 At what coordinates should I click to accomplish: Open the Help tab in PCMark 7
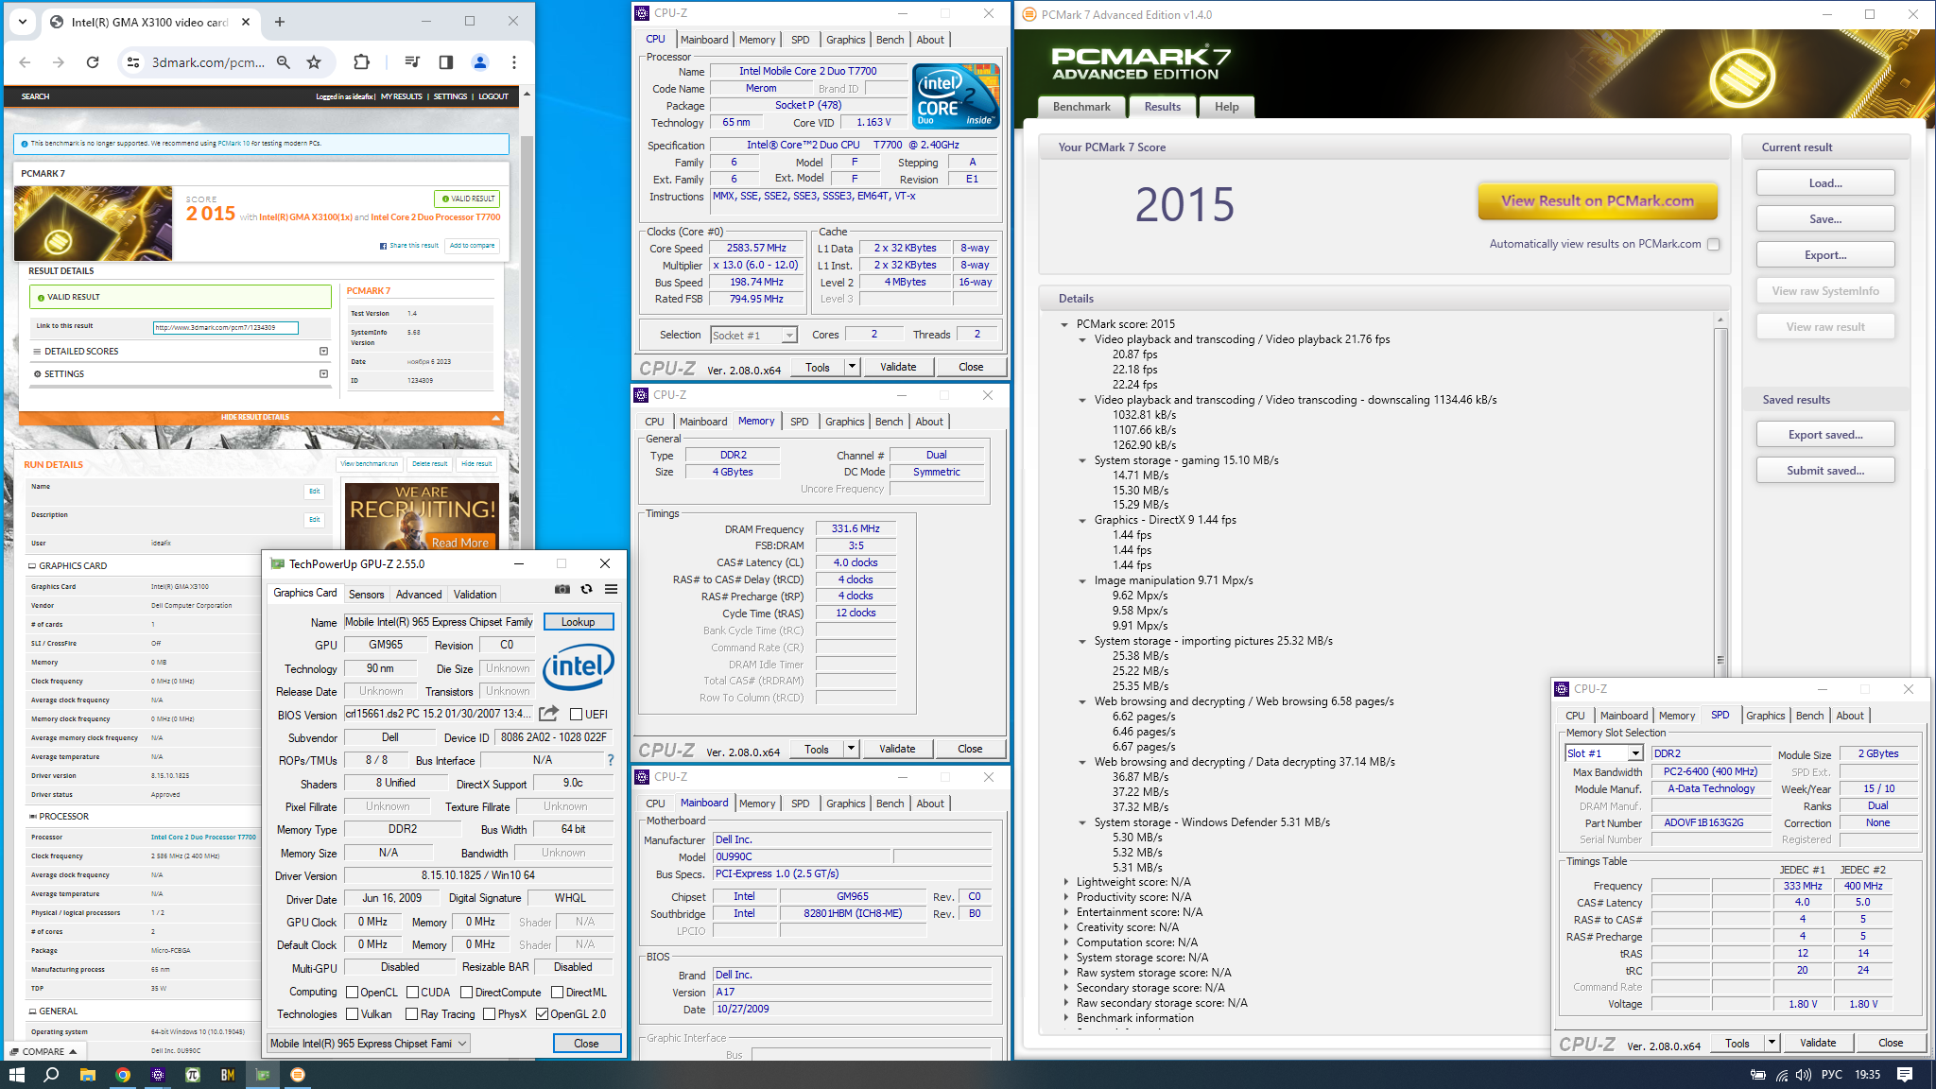pos(1227,107)
